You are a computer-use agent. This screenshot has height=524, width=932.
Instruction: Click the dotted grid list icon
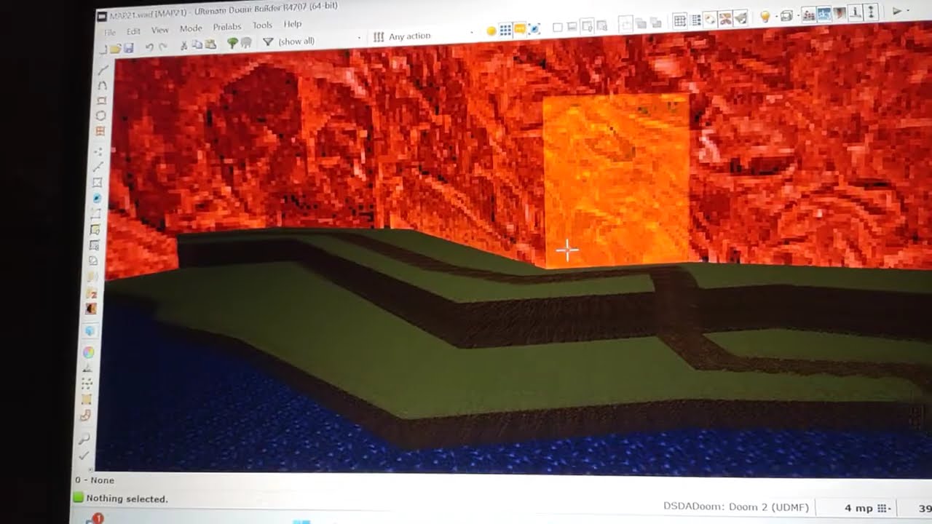click(x=696, y=20)
